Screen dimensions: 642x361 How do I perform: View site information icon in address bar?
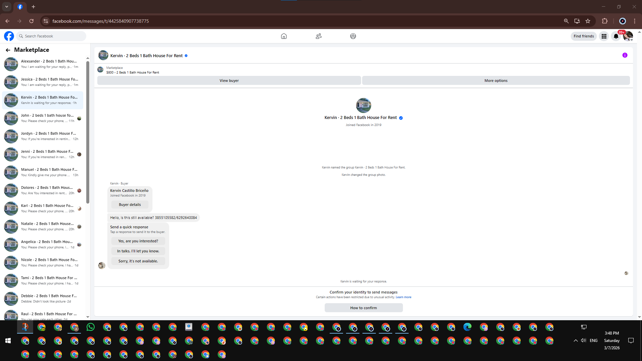tap(46, 21)
